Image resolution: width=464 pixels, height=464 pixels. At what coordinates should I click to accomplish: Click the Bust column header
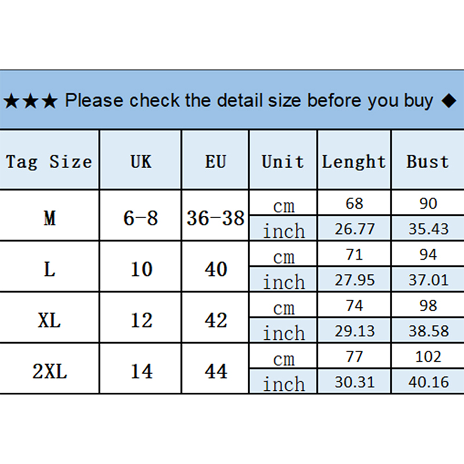427,161
